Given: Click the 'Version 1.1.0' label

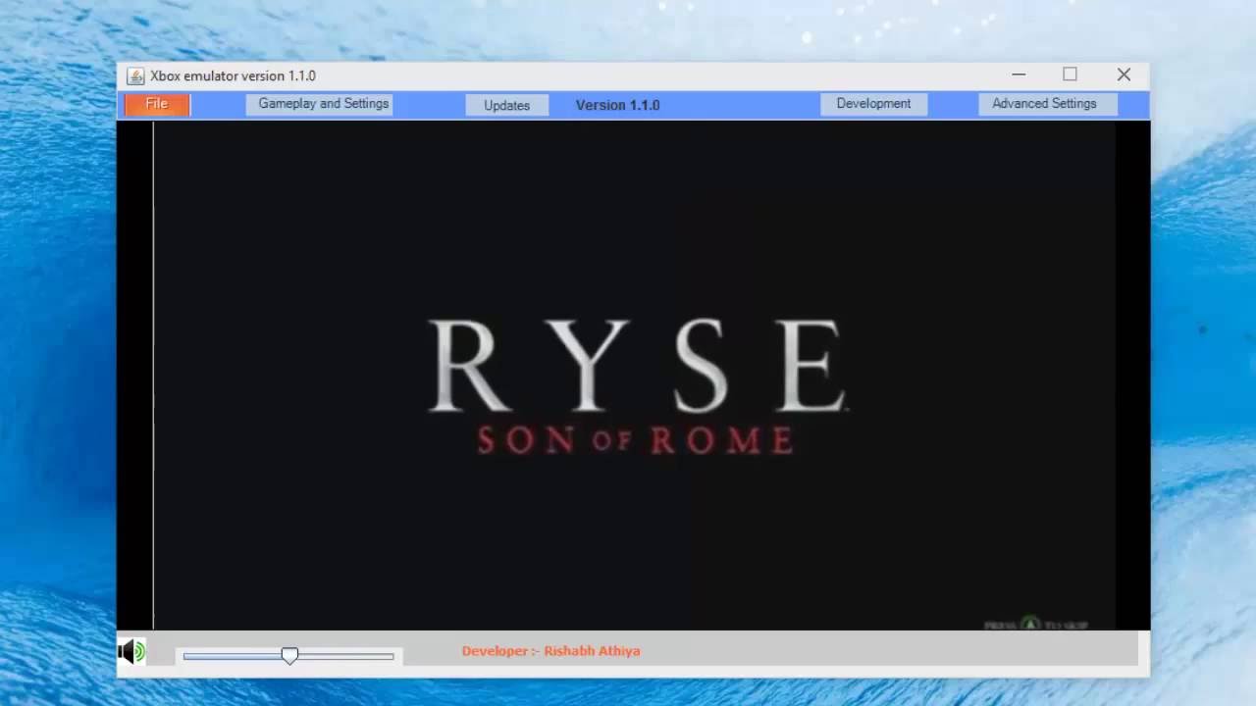Looking at the screenshot, I should 617,105.
